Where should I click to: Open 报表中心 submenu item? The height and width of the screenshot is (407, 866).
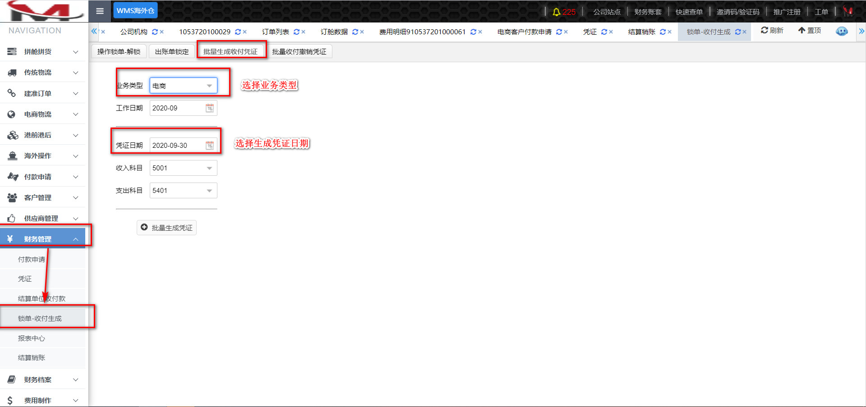[x=42, y=338]
